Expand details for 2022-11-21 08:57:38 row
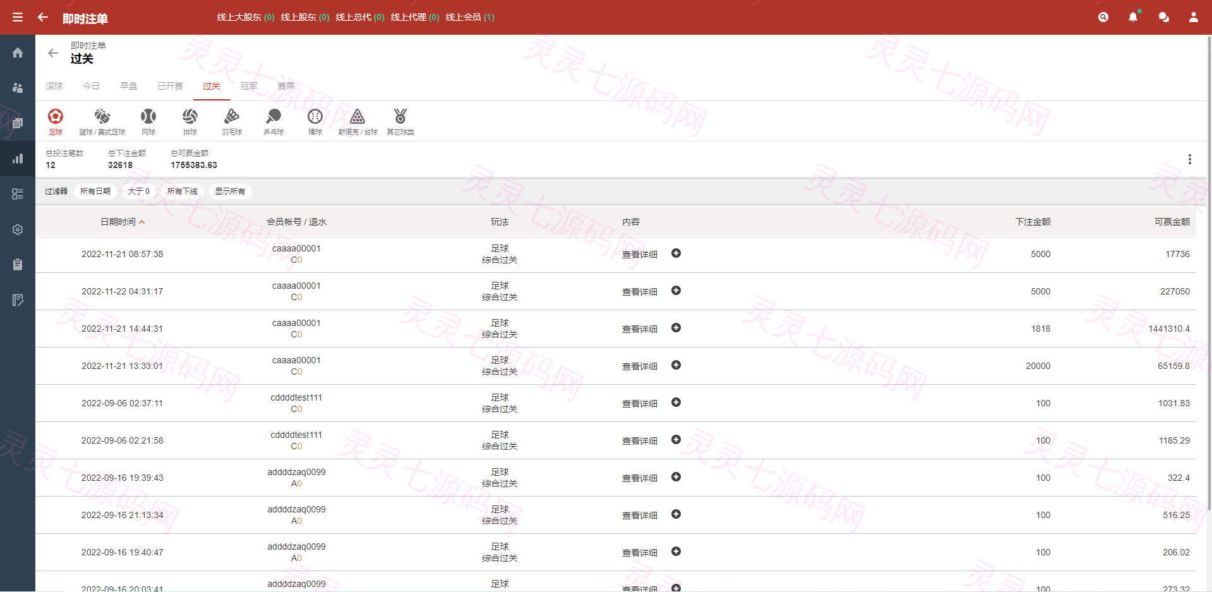1212x592 pixels. (676, 253)
